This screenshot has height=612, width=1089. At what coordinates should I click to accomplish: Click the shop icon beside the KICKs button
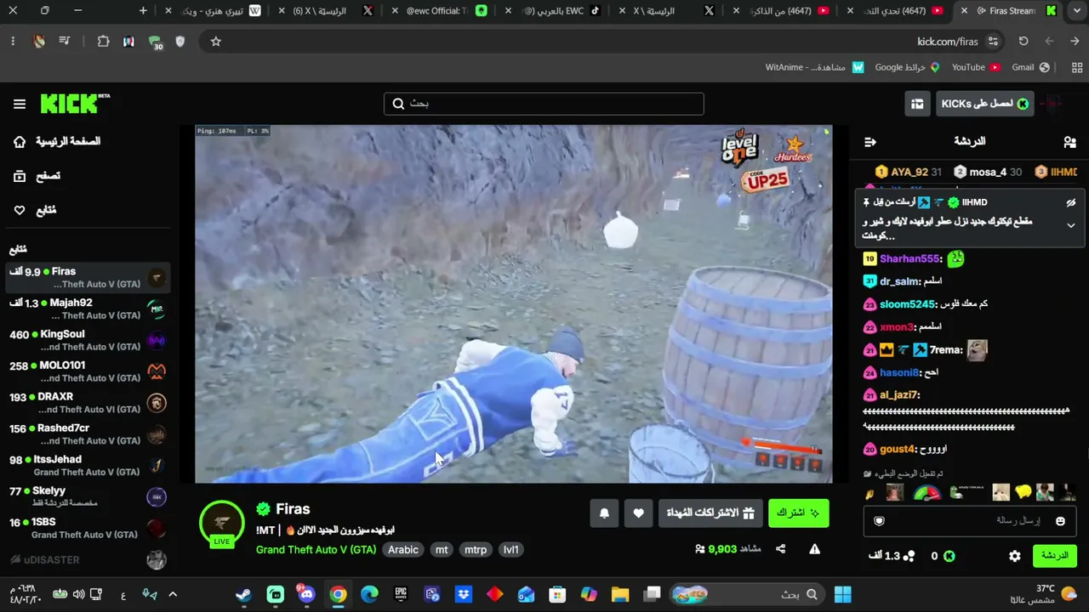(x=917, y=104)
